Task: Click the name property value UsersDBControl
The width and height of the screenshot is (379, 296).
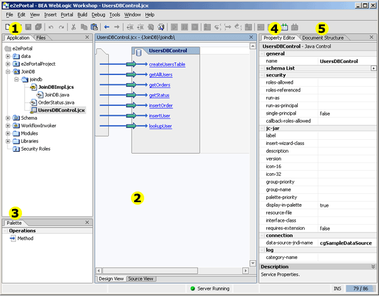Action: 339,61
